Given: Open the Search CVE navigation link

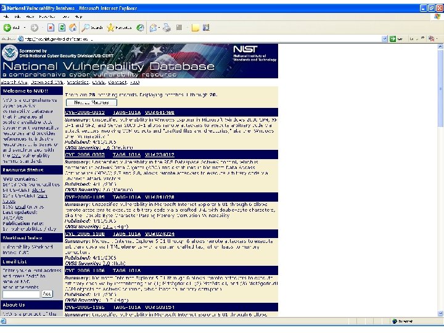Looking at the screenshot, I should pos(14,82).
